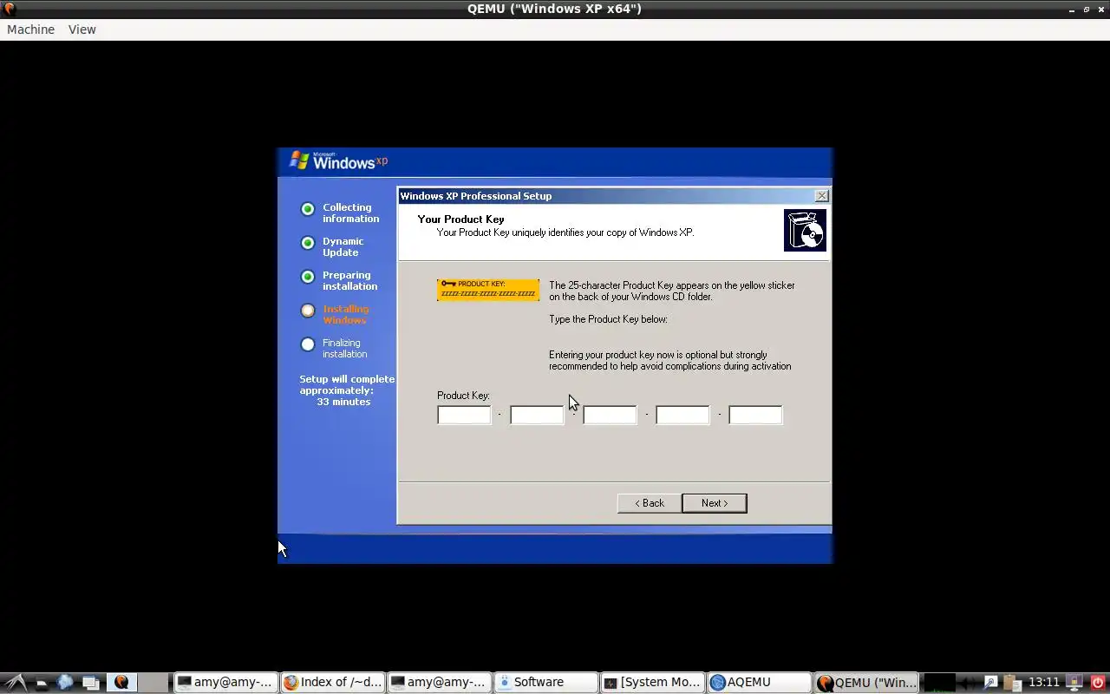Click the 'Your Product Key' heading
The height and width of the screenshot is (694, 1110).
coord(460,219)
